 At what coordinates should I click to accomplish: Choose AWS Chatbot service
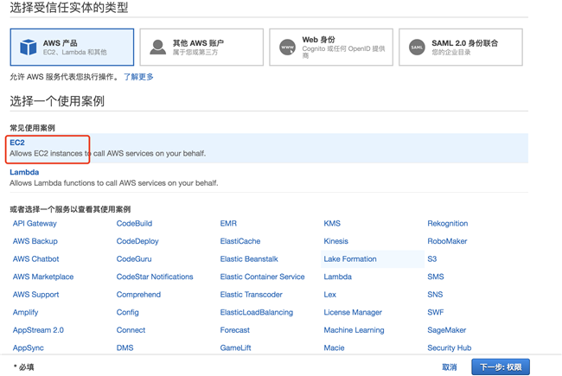coord(35,258)
